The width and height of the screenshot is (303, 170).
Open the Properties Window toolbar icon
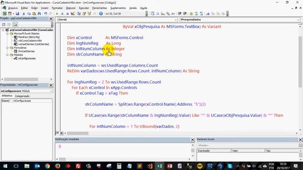click(84, 14)
